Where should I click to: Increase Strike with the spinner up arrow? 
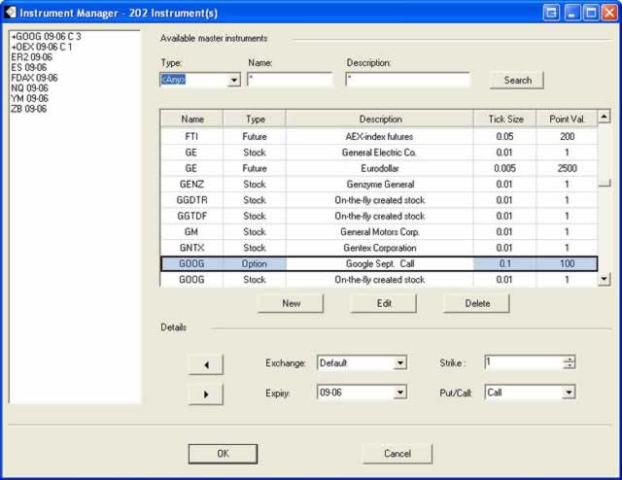570,359
